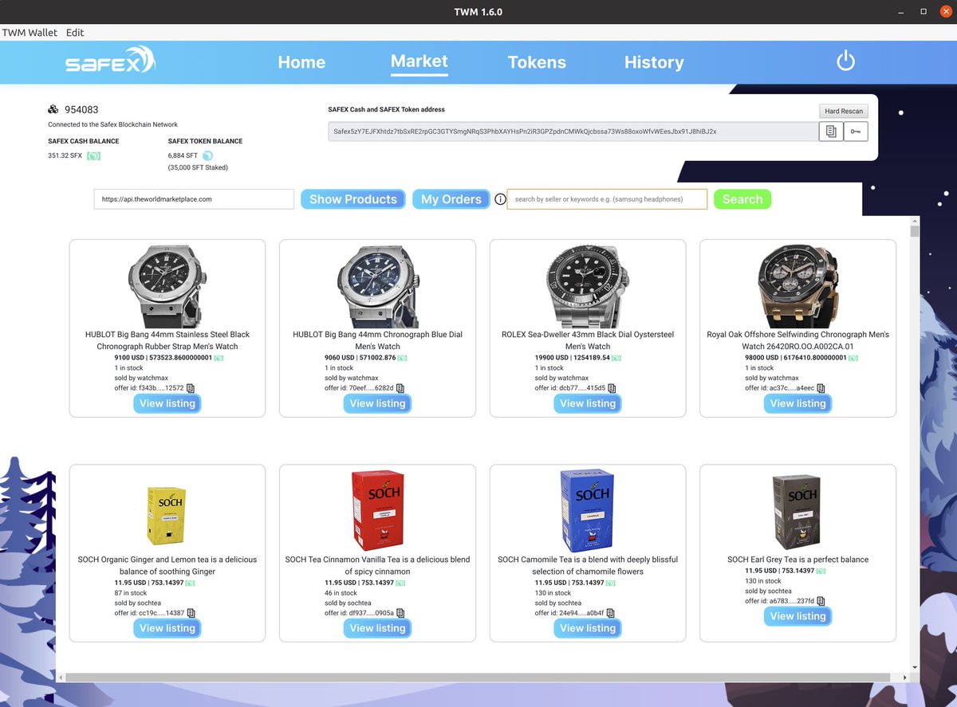The image size is (957, 707).
Task: Click the Safex wallet address field
Action: 573,132
